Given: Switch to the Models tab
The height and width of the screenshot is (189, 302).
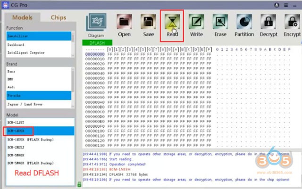Looking at the screenshot, I should point(22,17).
